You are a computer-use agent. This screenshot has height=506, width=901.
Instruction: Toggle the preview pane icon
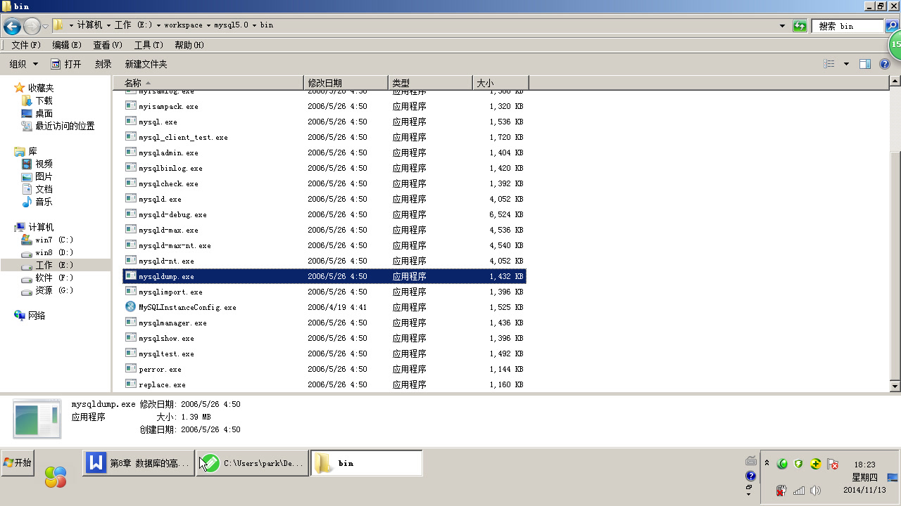pos(865,64)
